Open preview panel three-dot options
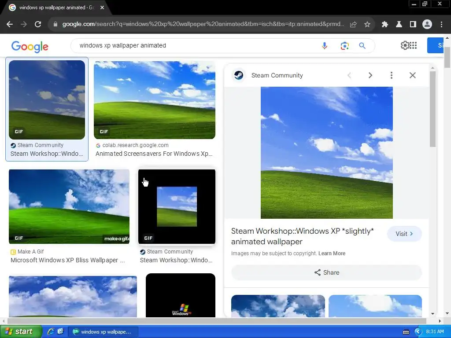The height and width of the screenshot is (338, 451). [x=392, y=75]
